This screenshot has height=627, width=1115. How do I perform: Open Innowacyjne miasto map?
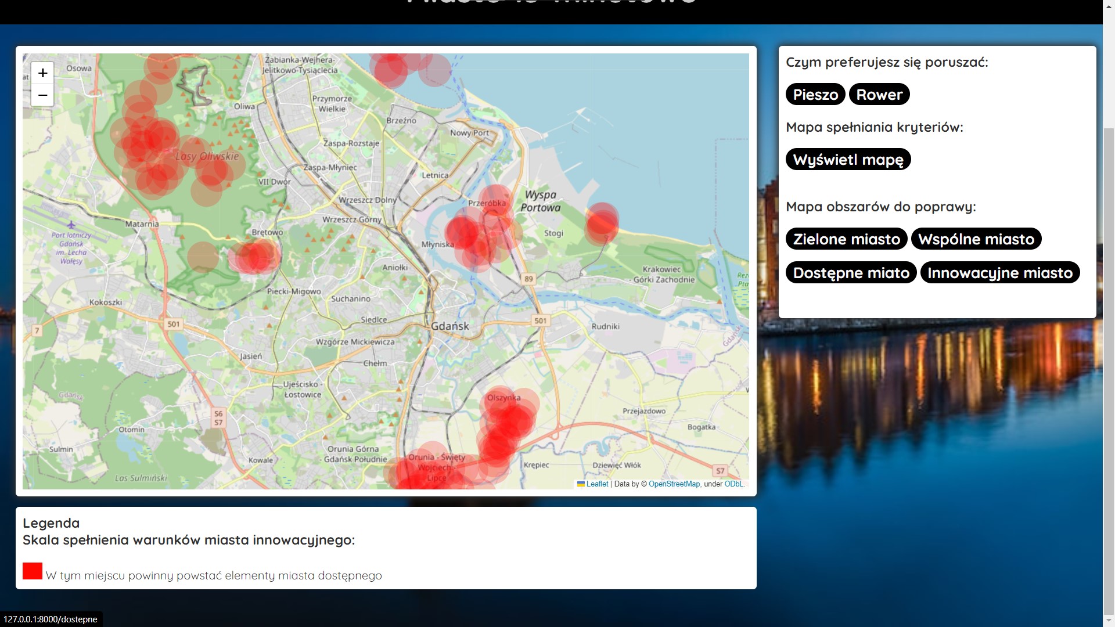pyautogui.click(x=999, y=273)
